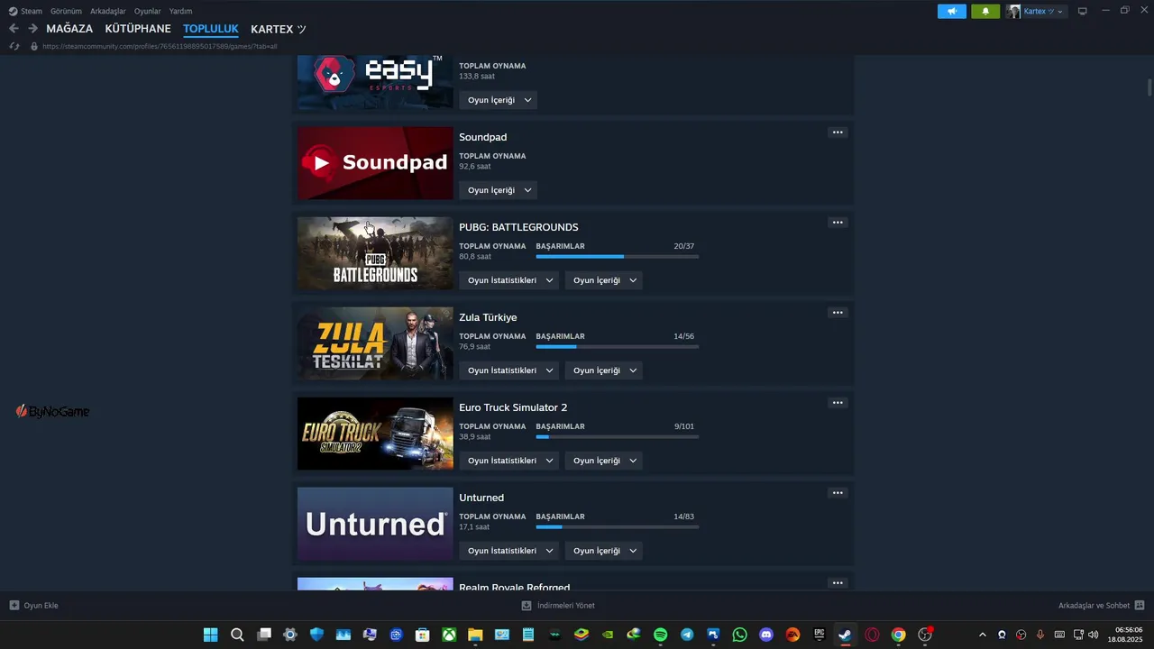Expand Oyun İçeriği dropdown for Soundpad

click(498, 190)
